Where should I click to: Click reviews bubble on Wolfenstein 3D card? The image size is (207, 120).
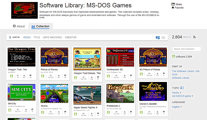pos(131,75)
